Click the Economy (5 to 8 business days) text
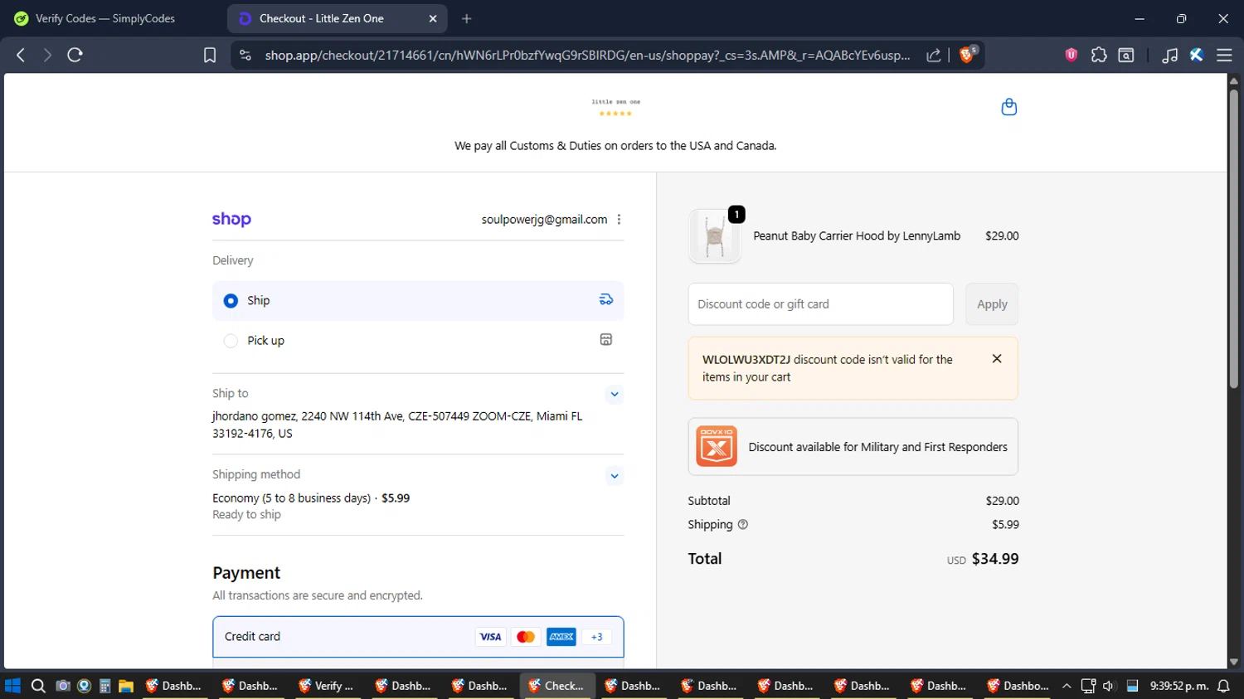This screenshot has height=699, width=1244. (291, 498)
